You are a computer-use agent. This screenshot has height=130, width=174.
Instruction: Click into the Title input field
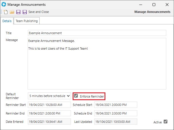[x=97, y=33]
